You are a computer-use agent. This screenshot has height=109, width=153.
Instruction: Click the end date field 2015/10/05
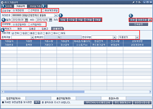pos(43,20)
